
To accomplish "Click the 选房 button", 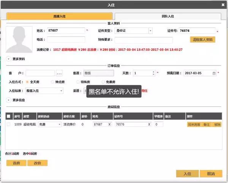I will [x=16, y=163].
